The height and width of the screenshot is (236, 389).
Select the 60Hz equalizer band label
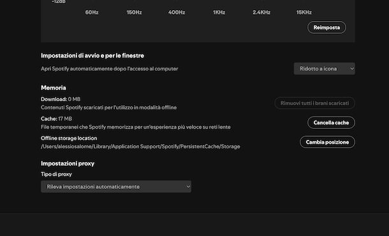(92, 12)
